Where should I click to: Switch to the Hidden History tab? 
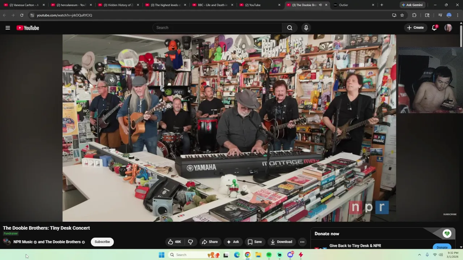118,5
